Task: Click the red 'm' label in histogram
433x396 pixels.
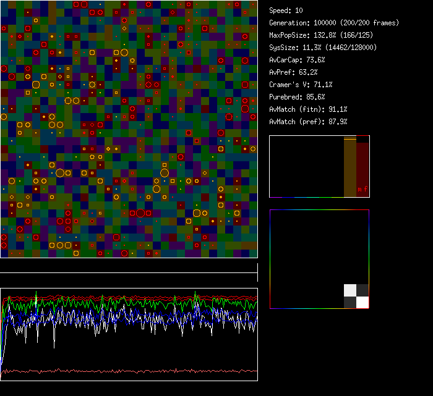Action: [x=359, y=189]
